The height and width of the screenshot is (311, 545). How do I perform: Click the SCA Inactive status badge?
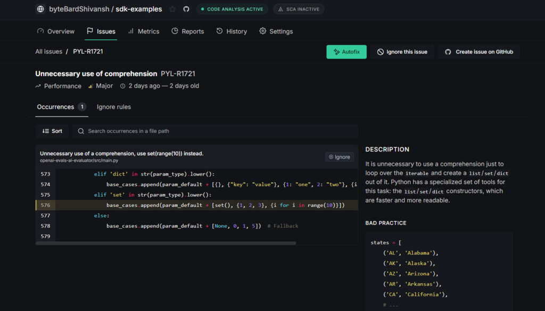coord(299,9)
